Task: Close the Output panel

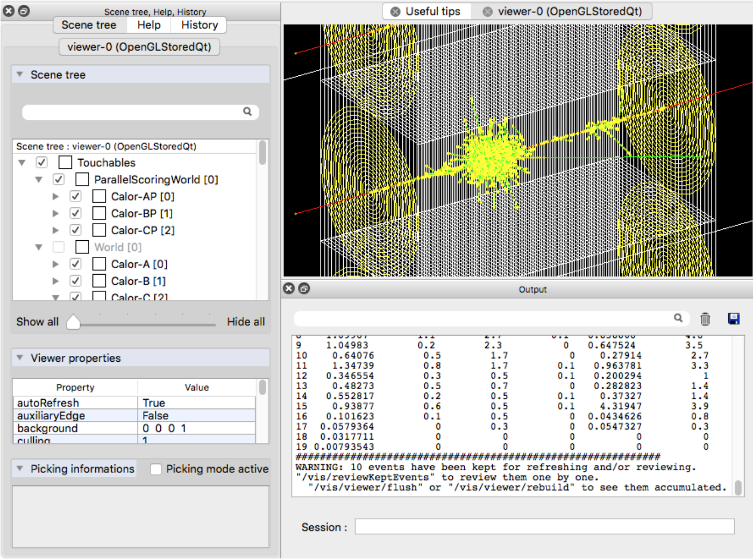Action: (x=289, y=289)
